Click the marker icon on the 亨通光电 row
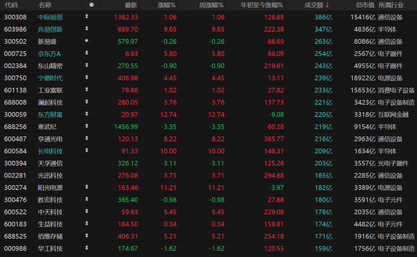Viewport: 417px width, 257px height. pyautogui.click(x=86, y=138)
